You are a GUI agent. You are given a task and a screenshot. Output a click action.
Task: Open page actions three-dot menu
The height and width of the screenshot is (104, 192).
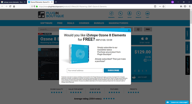160,6
